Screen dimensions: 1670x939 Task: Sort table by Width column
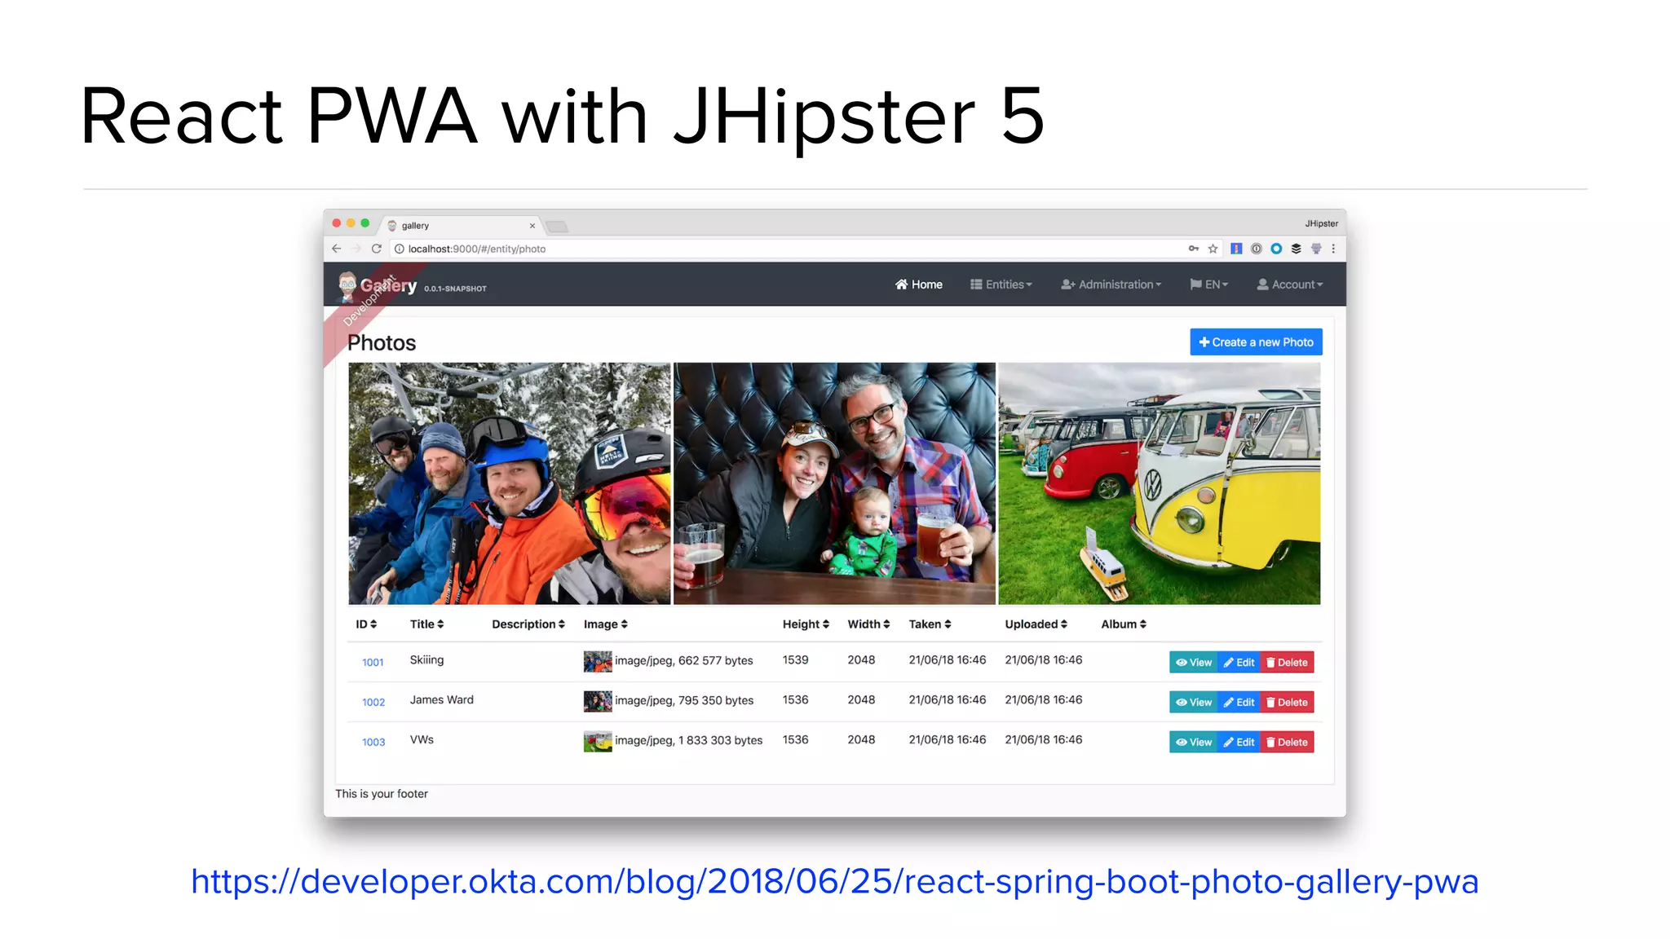pos(868,624)
